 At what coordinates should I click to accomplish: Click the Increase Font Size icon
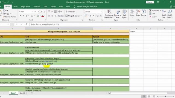click(x=41, y=11)
